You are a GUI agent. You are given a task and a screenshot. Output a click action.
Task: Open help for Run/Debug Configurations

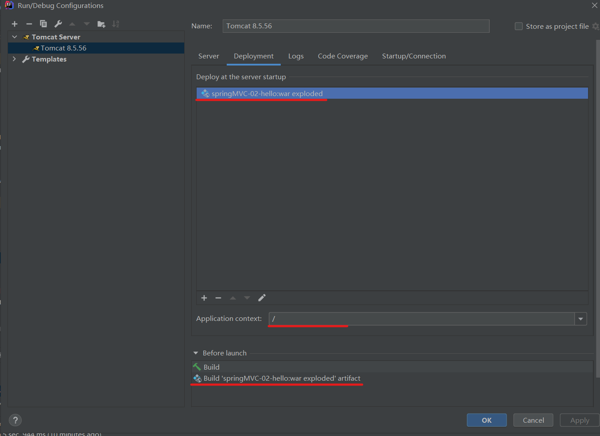click(x=15, y=420)
